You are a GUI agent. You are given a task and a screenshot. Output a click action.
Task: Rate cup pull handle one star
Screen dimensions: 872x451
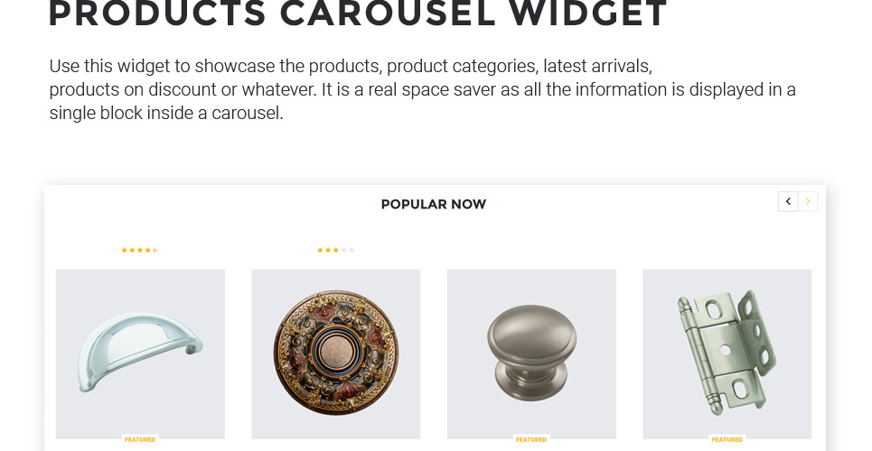coord(125,250)
